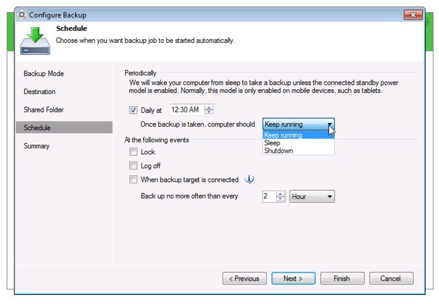Go to Summary step
Viewport: 439px width, 304px height.
[x=36, y=146]
